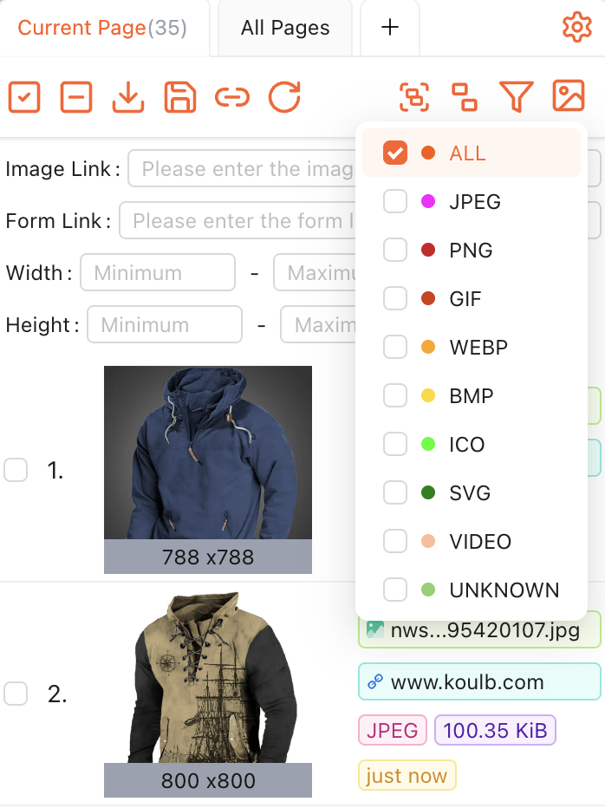Open the filter funnel icon
This screenshot has width=605, height=808.
[x=517, y=97]
